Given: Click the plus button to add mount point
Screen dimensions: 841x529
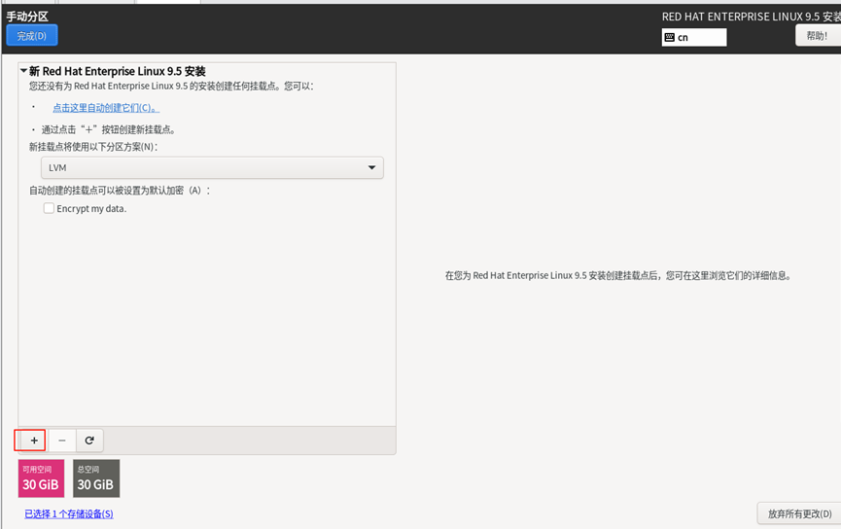Looking at the screenshot, I should [x=34, y=441].
